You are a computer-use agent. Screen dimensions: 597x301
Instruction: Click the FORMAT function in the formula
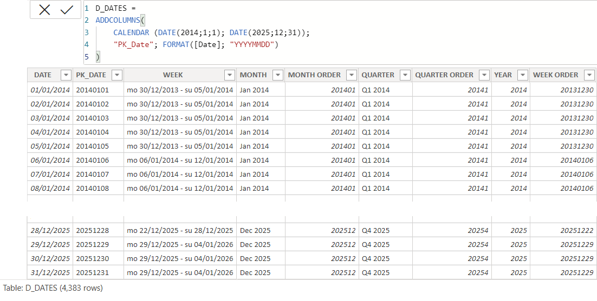(176, 45)
